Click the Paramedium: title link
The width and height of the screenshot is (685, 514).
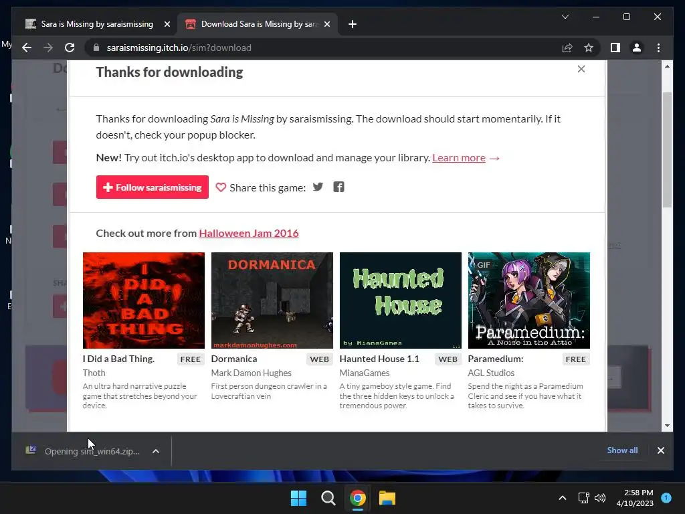click(496, 359)
